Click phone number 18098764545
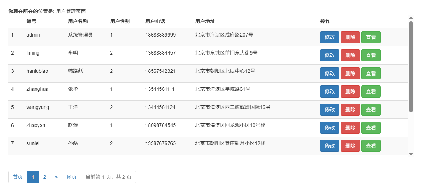Viewport: 424px width, 189px height. pyautogui.click(x=161, y=125)
